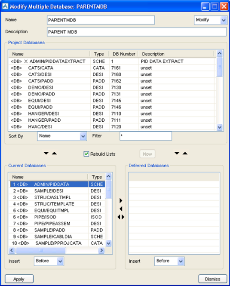Click Current Databases horizontal scrollbar thumb
The image size is (230, 286).
click(41, 250)
